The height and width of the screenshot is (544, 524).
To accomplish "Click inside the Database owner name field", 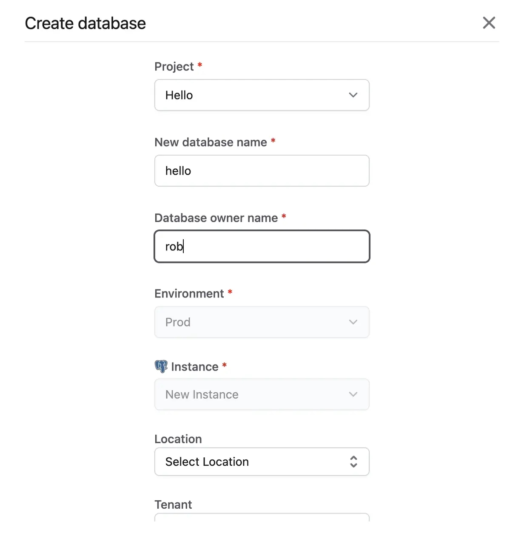I will coord(262,246).
